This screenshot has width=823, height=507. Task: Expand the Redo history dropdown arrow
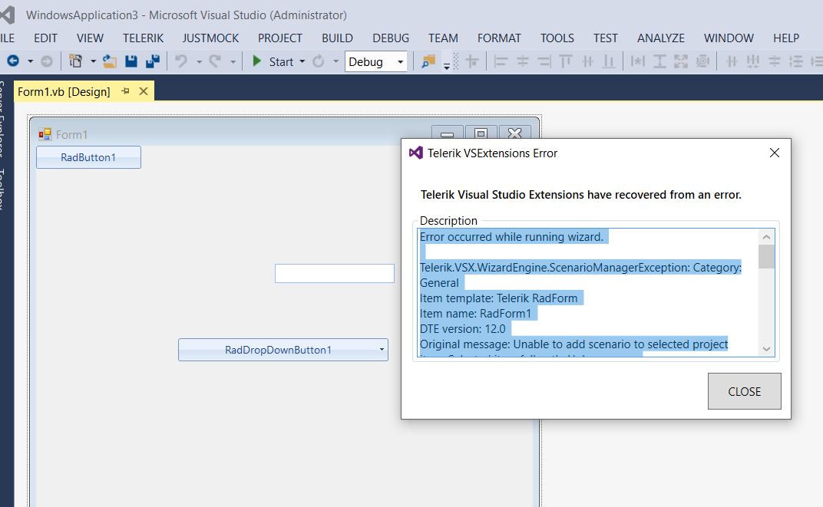coord(233,61)
